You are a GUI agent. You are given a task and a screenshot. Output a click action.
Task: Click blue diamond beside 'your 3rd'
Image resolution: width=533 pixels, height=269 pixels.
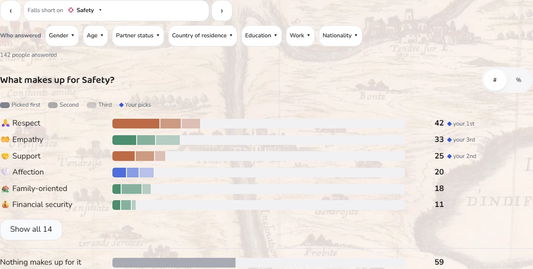(x=449, y=140)
